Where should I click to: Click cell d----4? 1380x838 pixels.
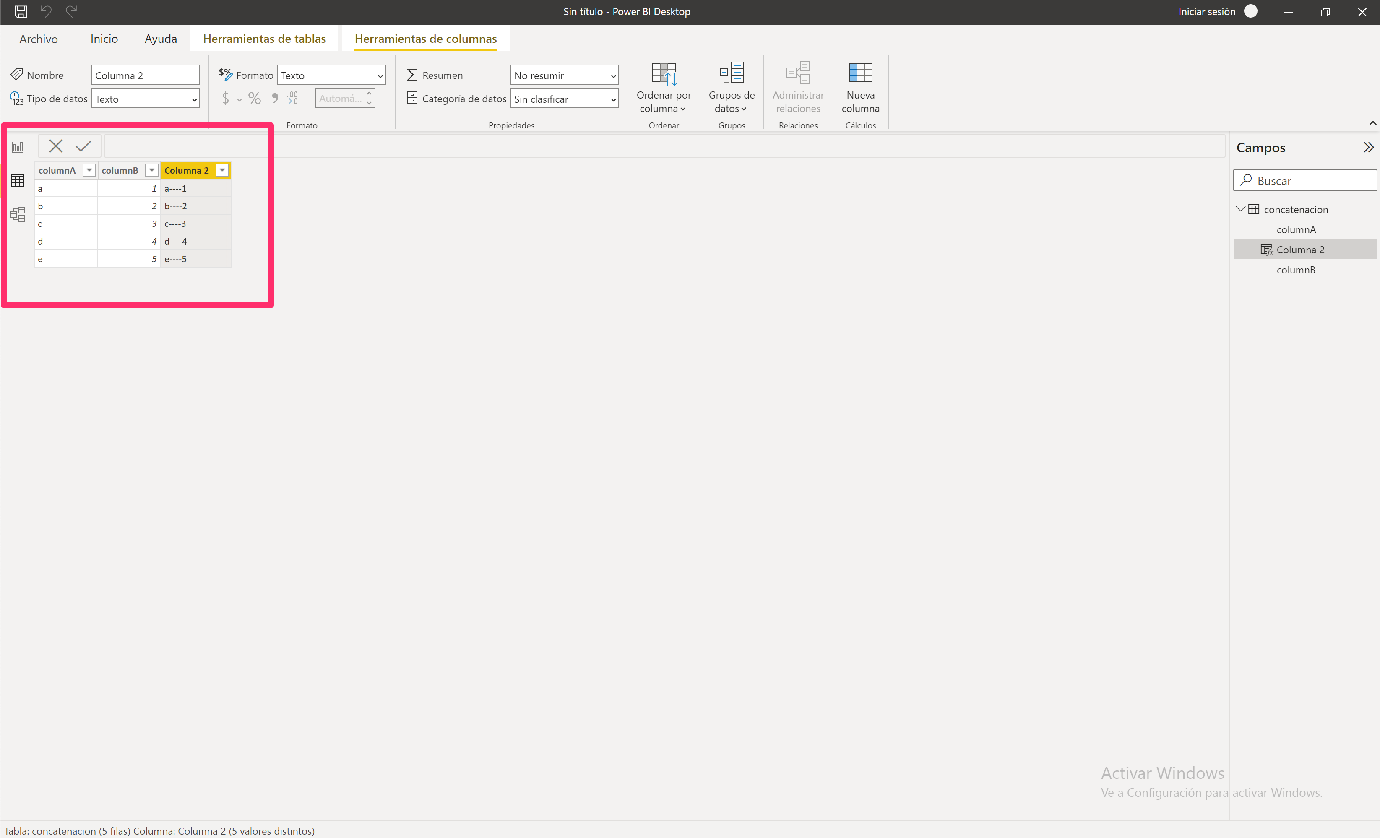coord(195,242)
